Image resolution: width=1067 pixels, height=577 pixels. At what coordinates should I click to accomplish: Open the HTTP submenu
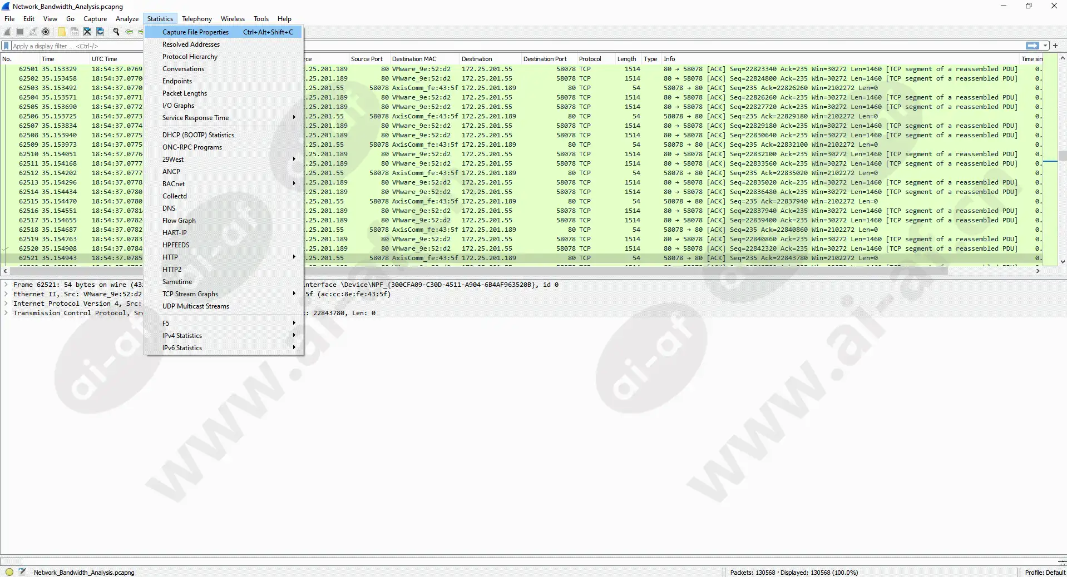point(223,257)
